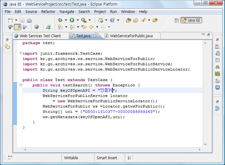The height and width of the screenshot is (165, 225).
Task: Collapse the import statements fold marker
Action: pos(21,53)
